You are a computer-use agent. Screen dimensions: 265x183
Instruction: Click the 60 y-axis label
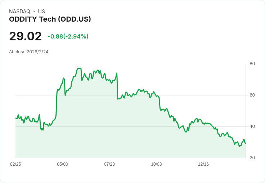click(x=252, y=95)
